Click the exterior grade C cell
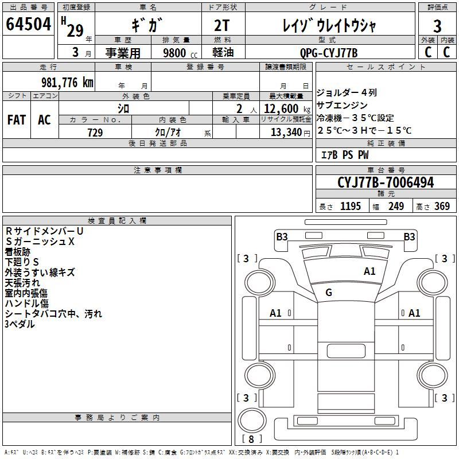The width and height of the screenshot is (459, 459). (428, 52)
